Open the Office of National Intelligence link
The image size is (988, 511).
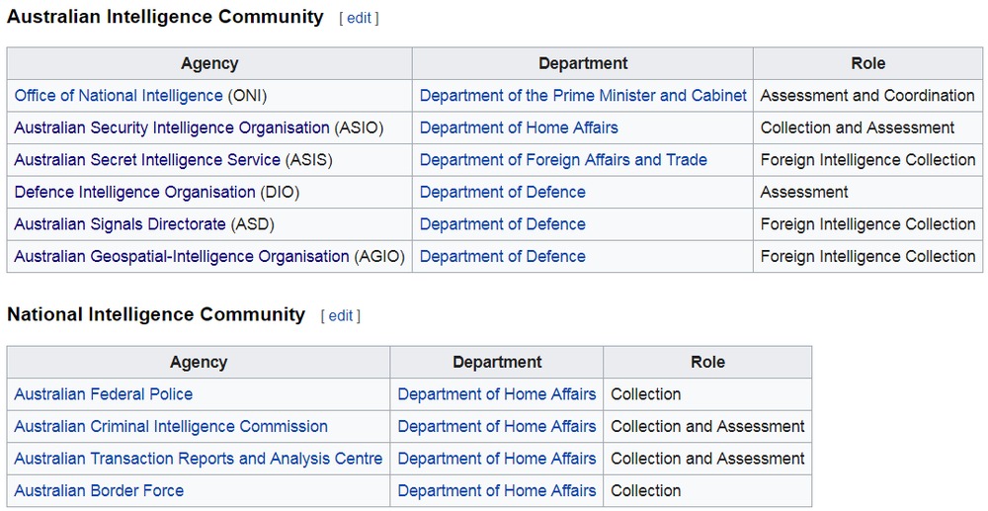pos(119,96)
